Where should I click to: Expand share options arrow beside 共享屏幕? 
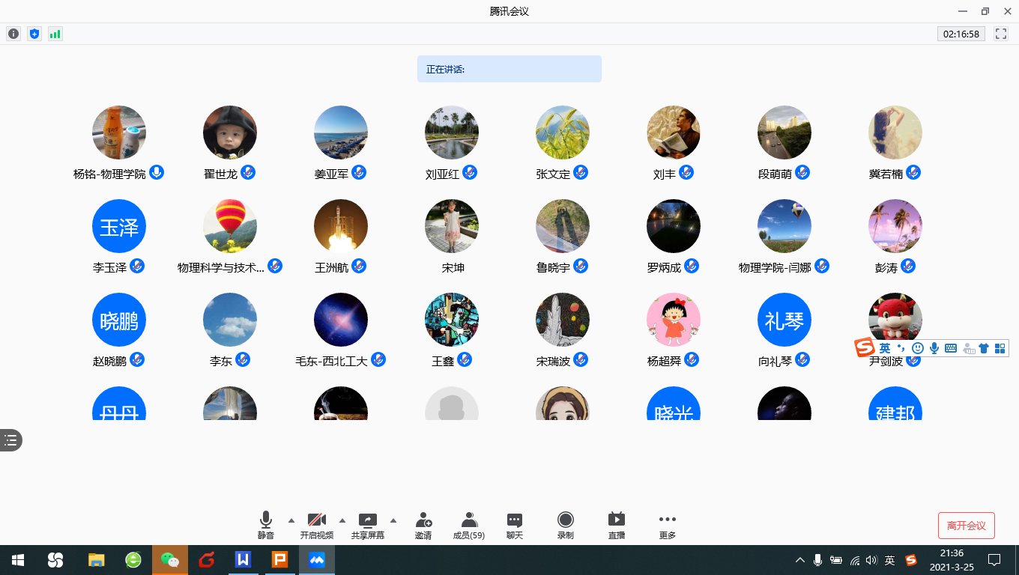click(393, 520)
